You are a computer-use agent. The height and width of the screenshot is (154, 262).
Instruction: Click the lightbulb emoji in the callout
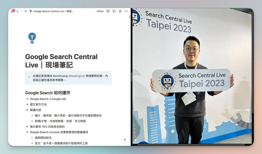tap(29, 76)
